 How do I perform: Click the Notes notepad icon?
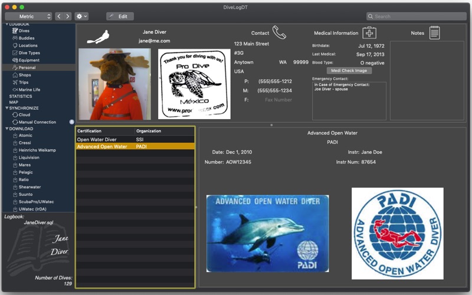(x=434, y=32)
